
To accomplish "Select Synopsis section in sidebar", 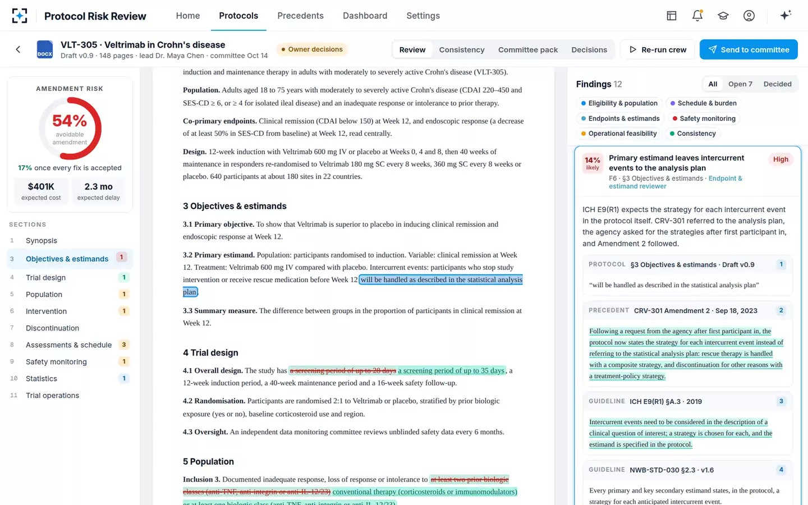I will click(70, 240).
